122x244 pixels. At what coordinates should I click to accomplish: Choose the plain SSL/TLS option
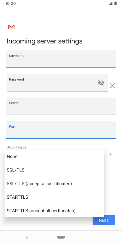(54, 170)
